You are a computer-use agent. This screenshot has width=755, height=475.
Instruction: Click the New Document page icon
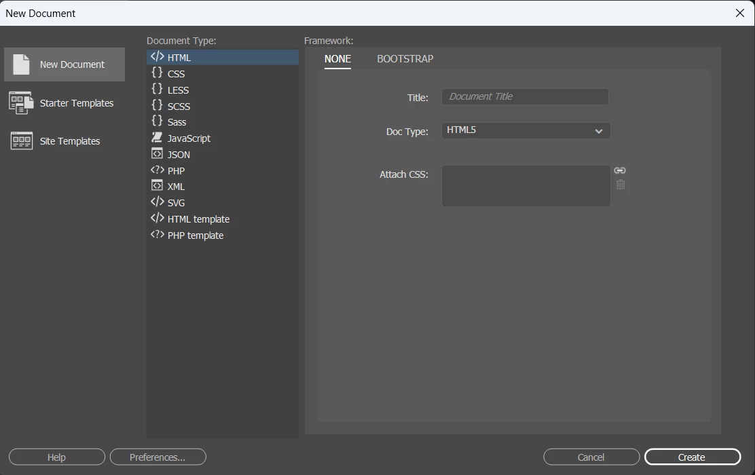click(21, 64)
